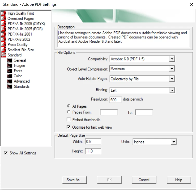This screenshot has width=196, height=190.
Task: Click the icon next to Standards
Action: [x=10, y=87]
